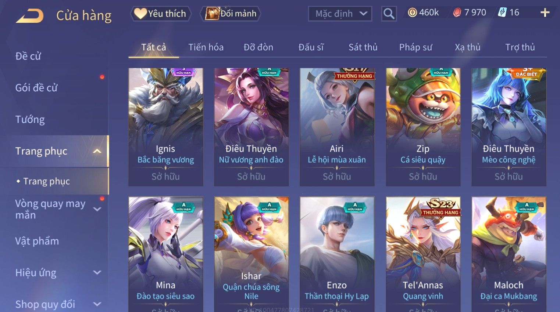Image resolution: width=560 pixels, height=312 pixels.
Task: Expand the Shop quy đổi section
Action: coord(97,304)
